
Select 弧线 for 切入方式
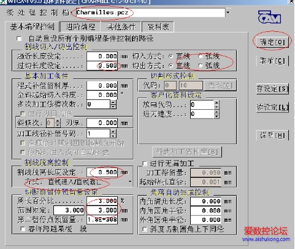tap(201, 56)
